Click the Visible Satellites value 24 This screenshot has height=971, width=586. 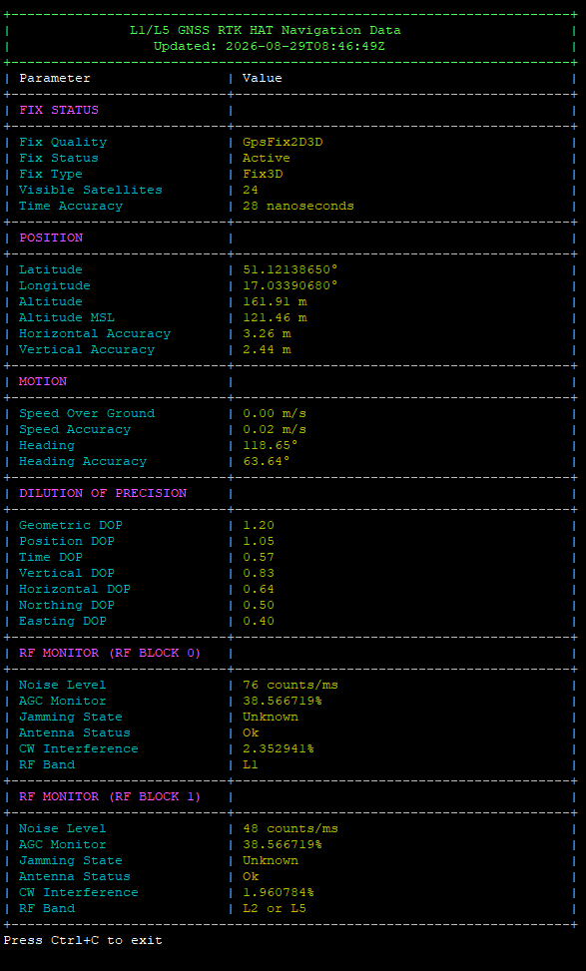pyautogui.click(x=251, y=191)
